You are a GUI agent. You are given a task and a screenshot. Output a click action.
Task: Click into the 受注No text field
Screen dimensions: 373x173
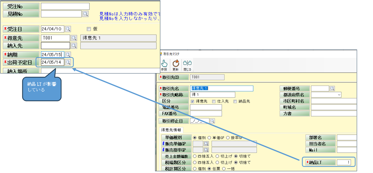(65, 6)
